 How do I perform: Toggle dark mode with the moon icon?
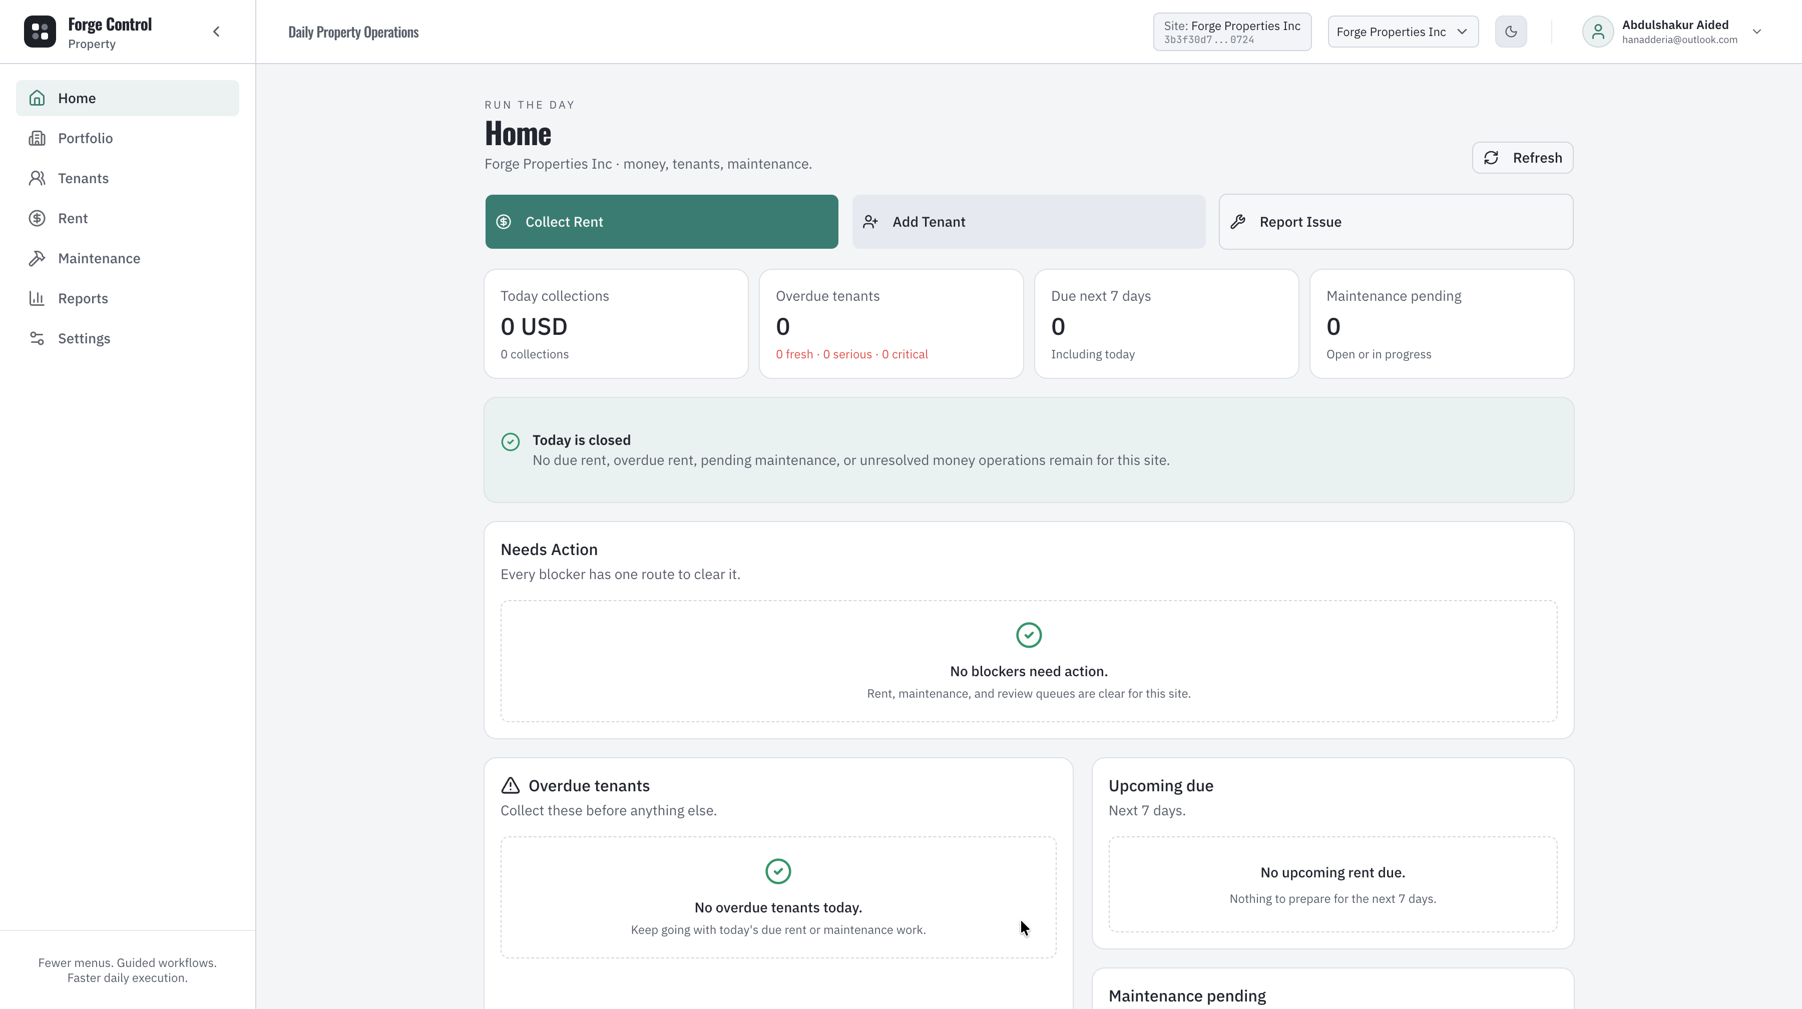tap(1511, 32)
